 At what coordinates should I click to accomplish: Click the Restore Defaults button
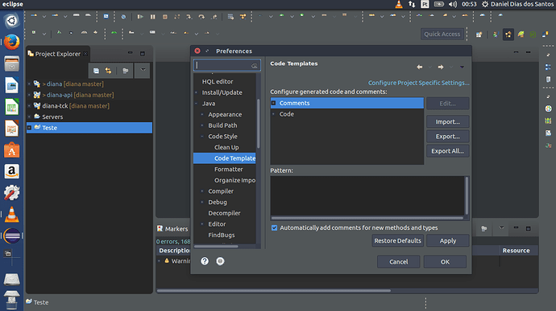[x=397, y=240]
